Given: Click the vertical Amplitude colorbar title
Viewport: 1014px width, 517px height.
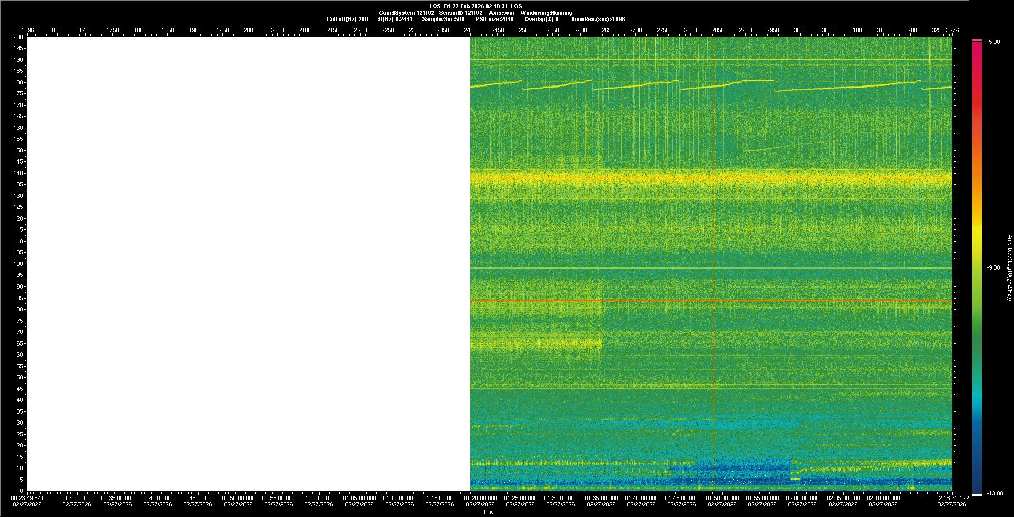Looking at the screenshot, I should [1009, 267].
